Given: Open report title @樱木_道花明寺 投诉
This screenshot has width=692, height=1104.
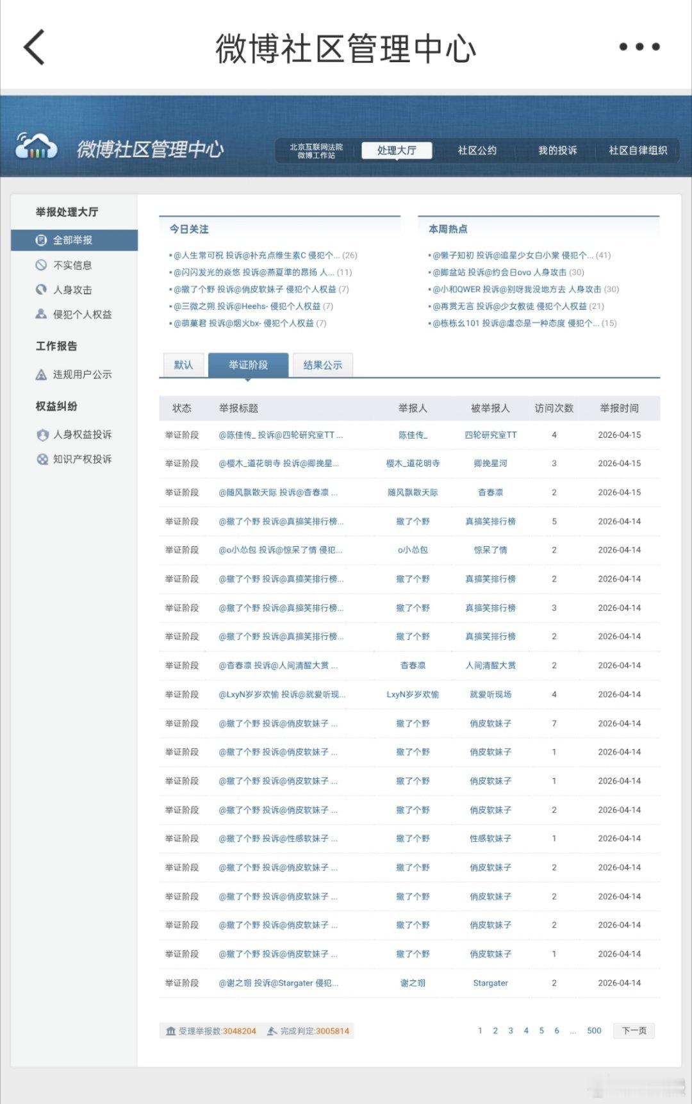Looking at the screenshot, I should coord(279,463).
